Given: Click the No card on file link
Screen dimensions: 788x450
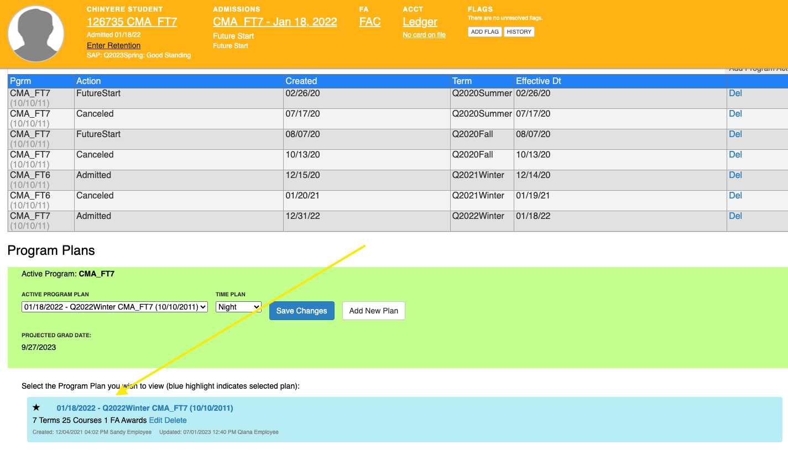Looking at the screenshot, I should [x=424, y=35].
